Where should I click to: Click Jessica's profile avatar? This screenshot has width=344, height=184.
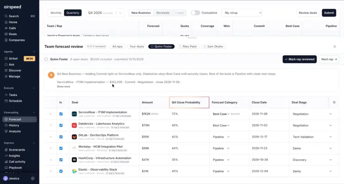pos(5,179)
